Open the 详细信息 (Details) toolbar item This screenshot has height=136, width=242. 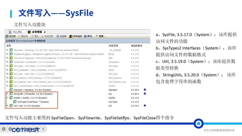pyautogui.click(x=47, y=36)
